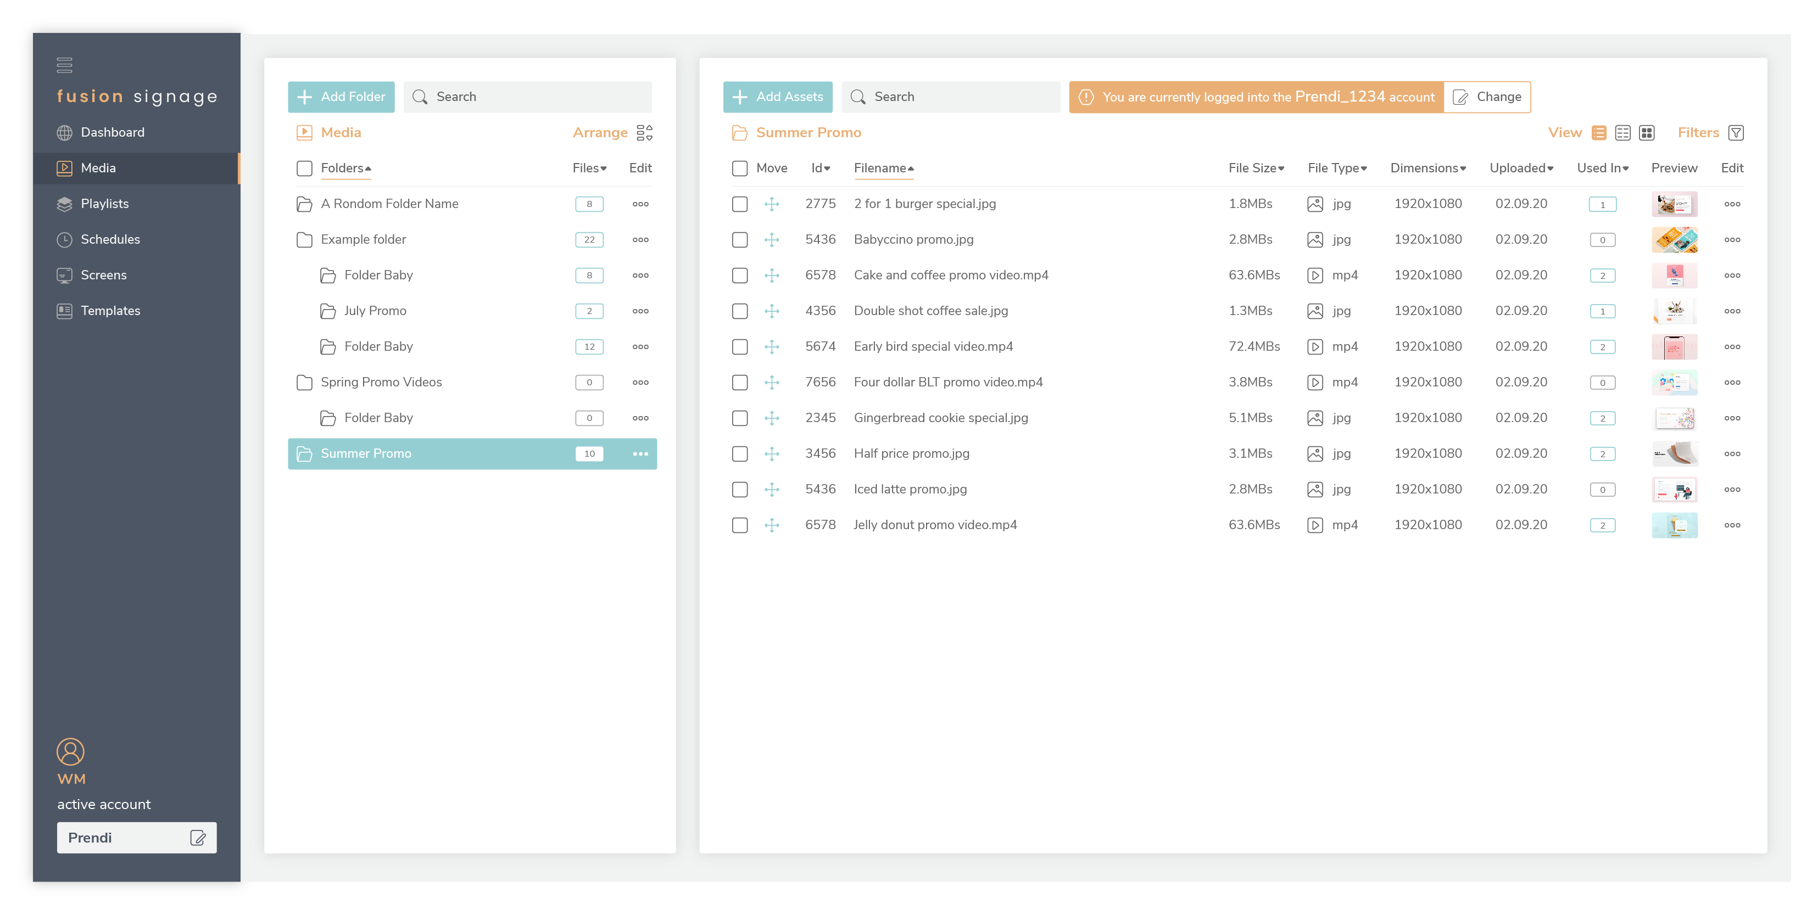Screen dimensions: 1801x915
Task: Sort assets by File Size column
Action: point(1256,169)
